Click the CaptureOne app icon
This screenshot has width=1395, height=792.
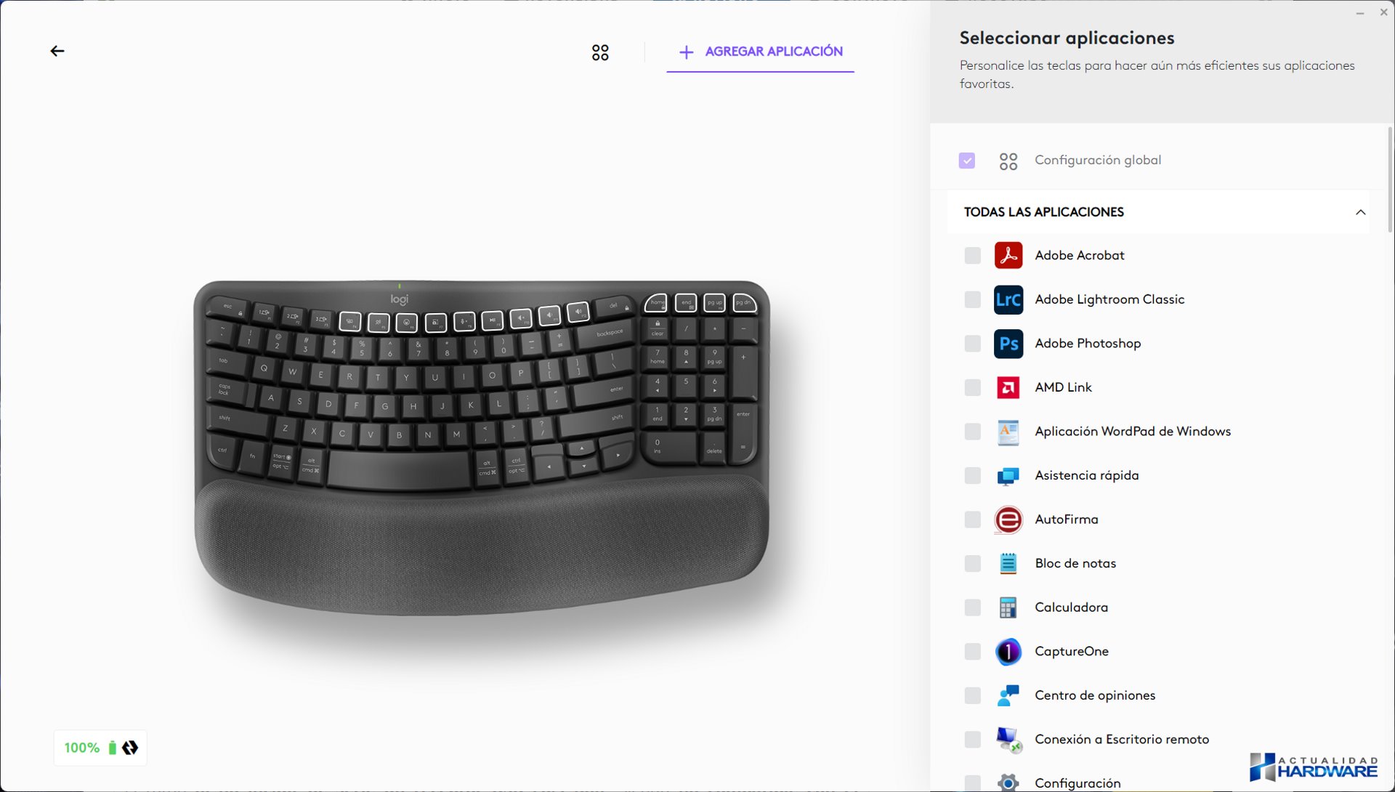(1008, 652)
